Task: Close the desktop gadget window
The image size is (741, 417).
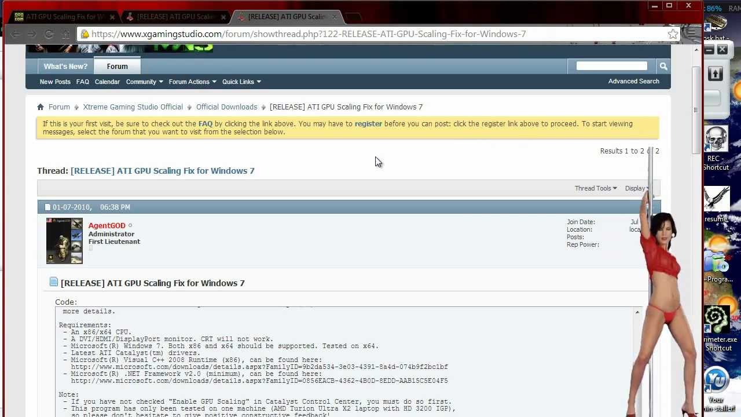Action: coord(722,50)
